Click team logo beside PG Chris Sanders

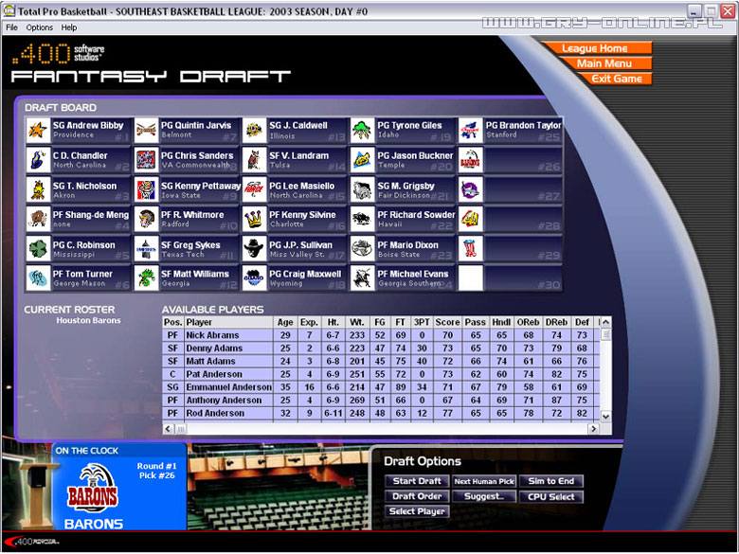pos(146,160)
